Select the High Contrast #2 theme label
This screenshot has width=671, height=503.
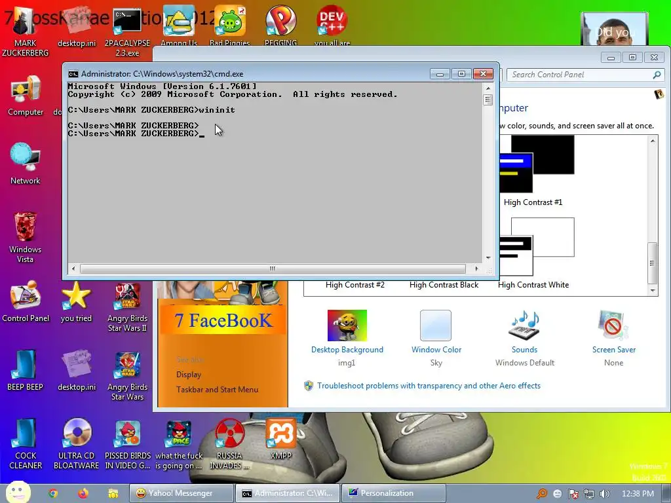355,285
